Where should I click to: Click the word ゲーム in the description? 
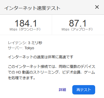(89, 72)
